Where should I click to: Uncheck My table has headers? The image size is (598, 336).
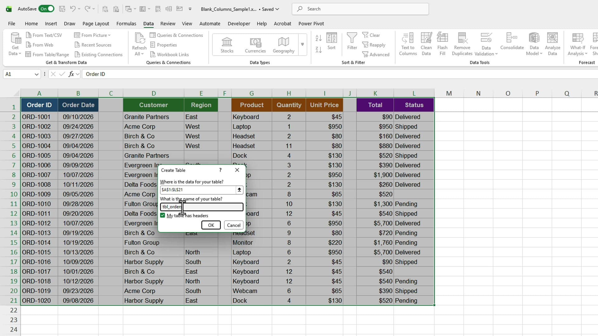click(x=163, y=215)
